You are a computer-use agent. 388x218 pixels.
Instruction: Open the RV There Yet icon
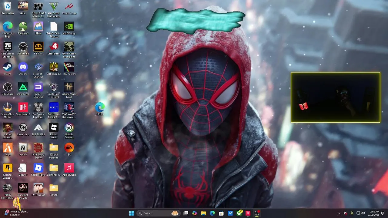pyautogui.click(x=38, y=190)
